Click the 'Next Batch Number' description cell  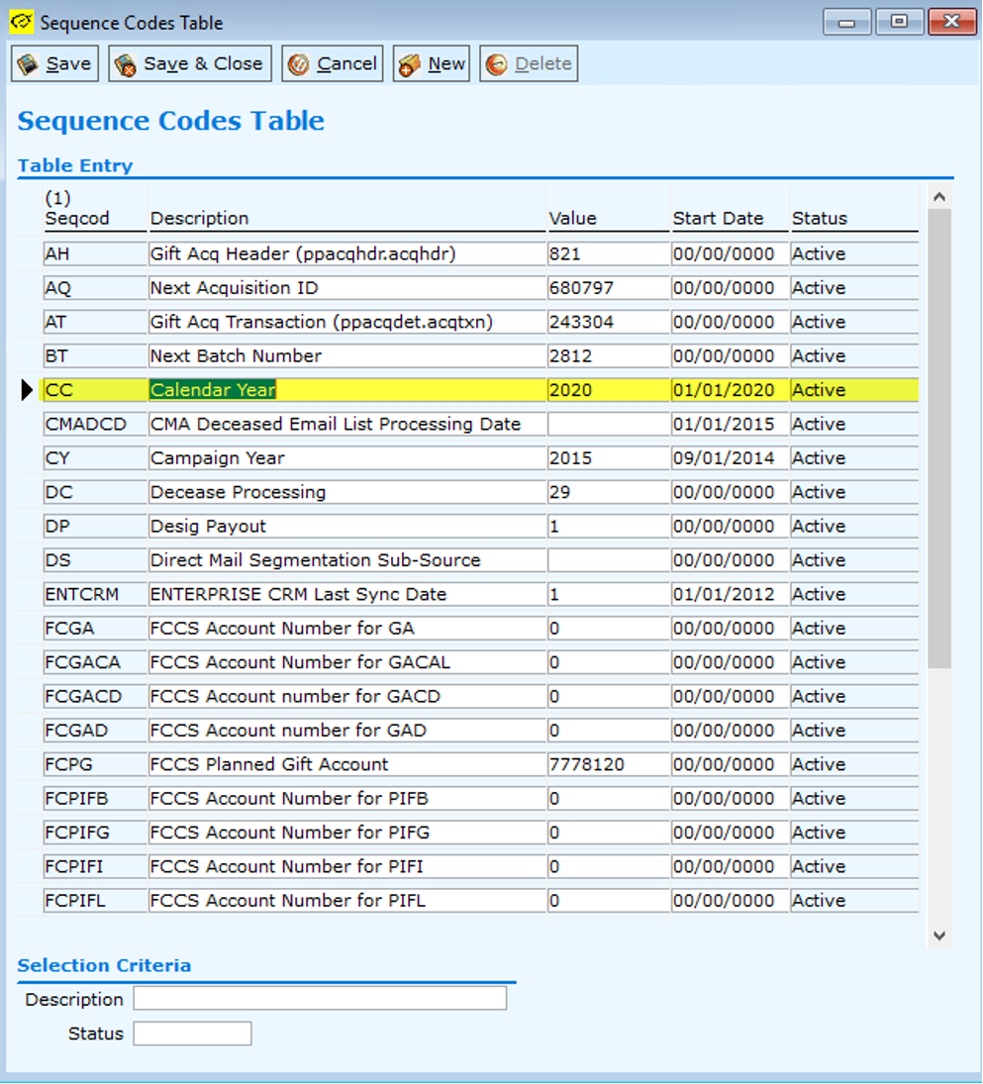347,355
